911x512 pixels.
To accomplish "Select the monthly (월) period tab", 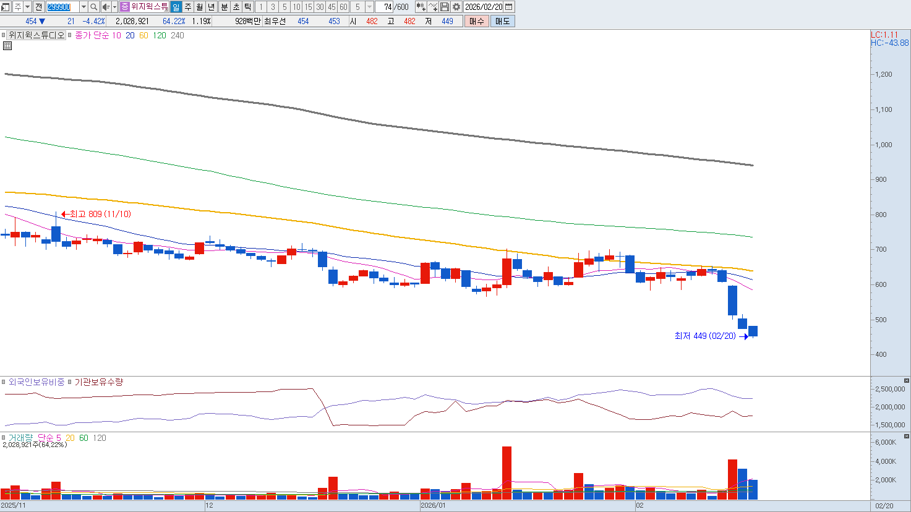I will pos(200,7).
